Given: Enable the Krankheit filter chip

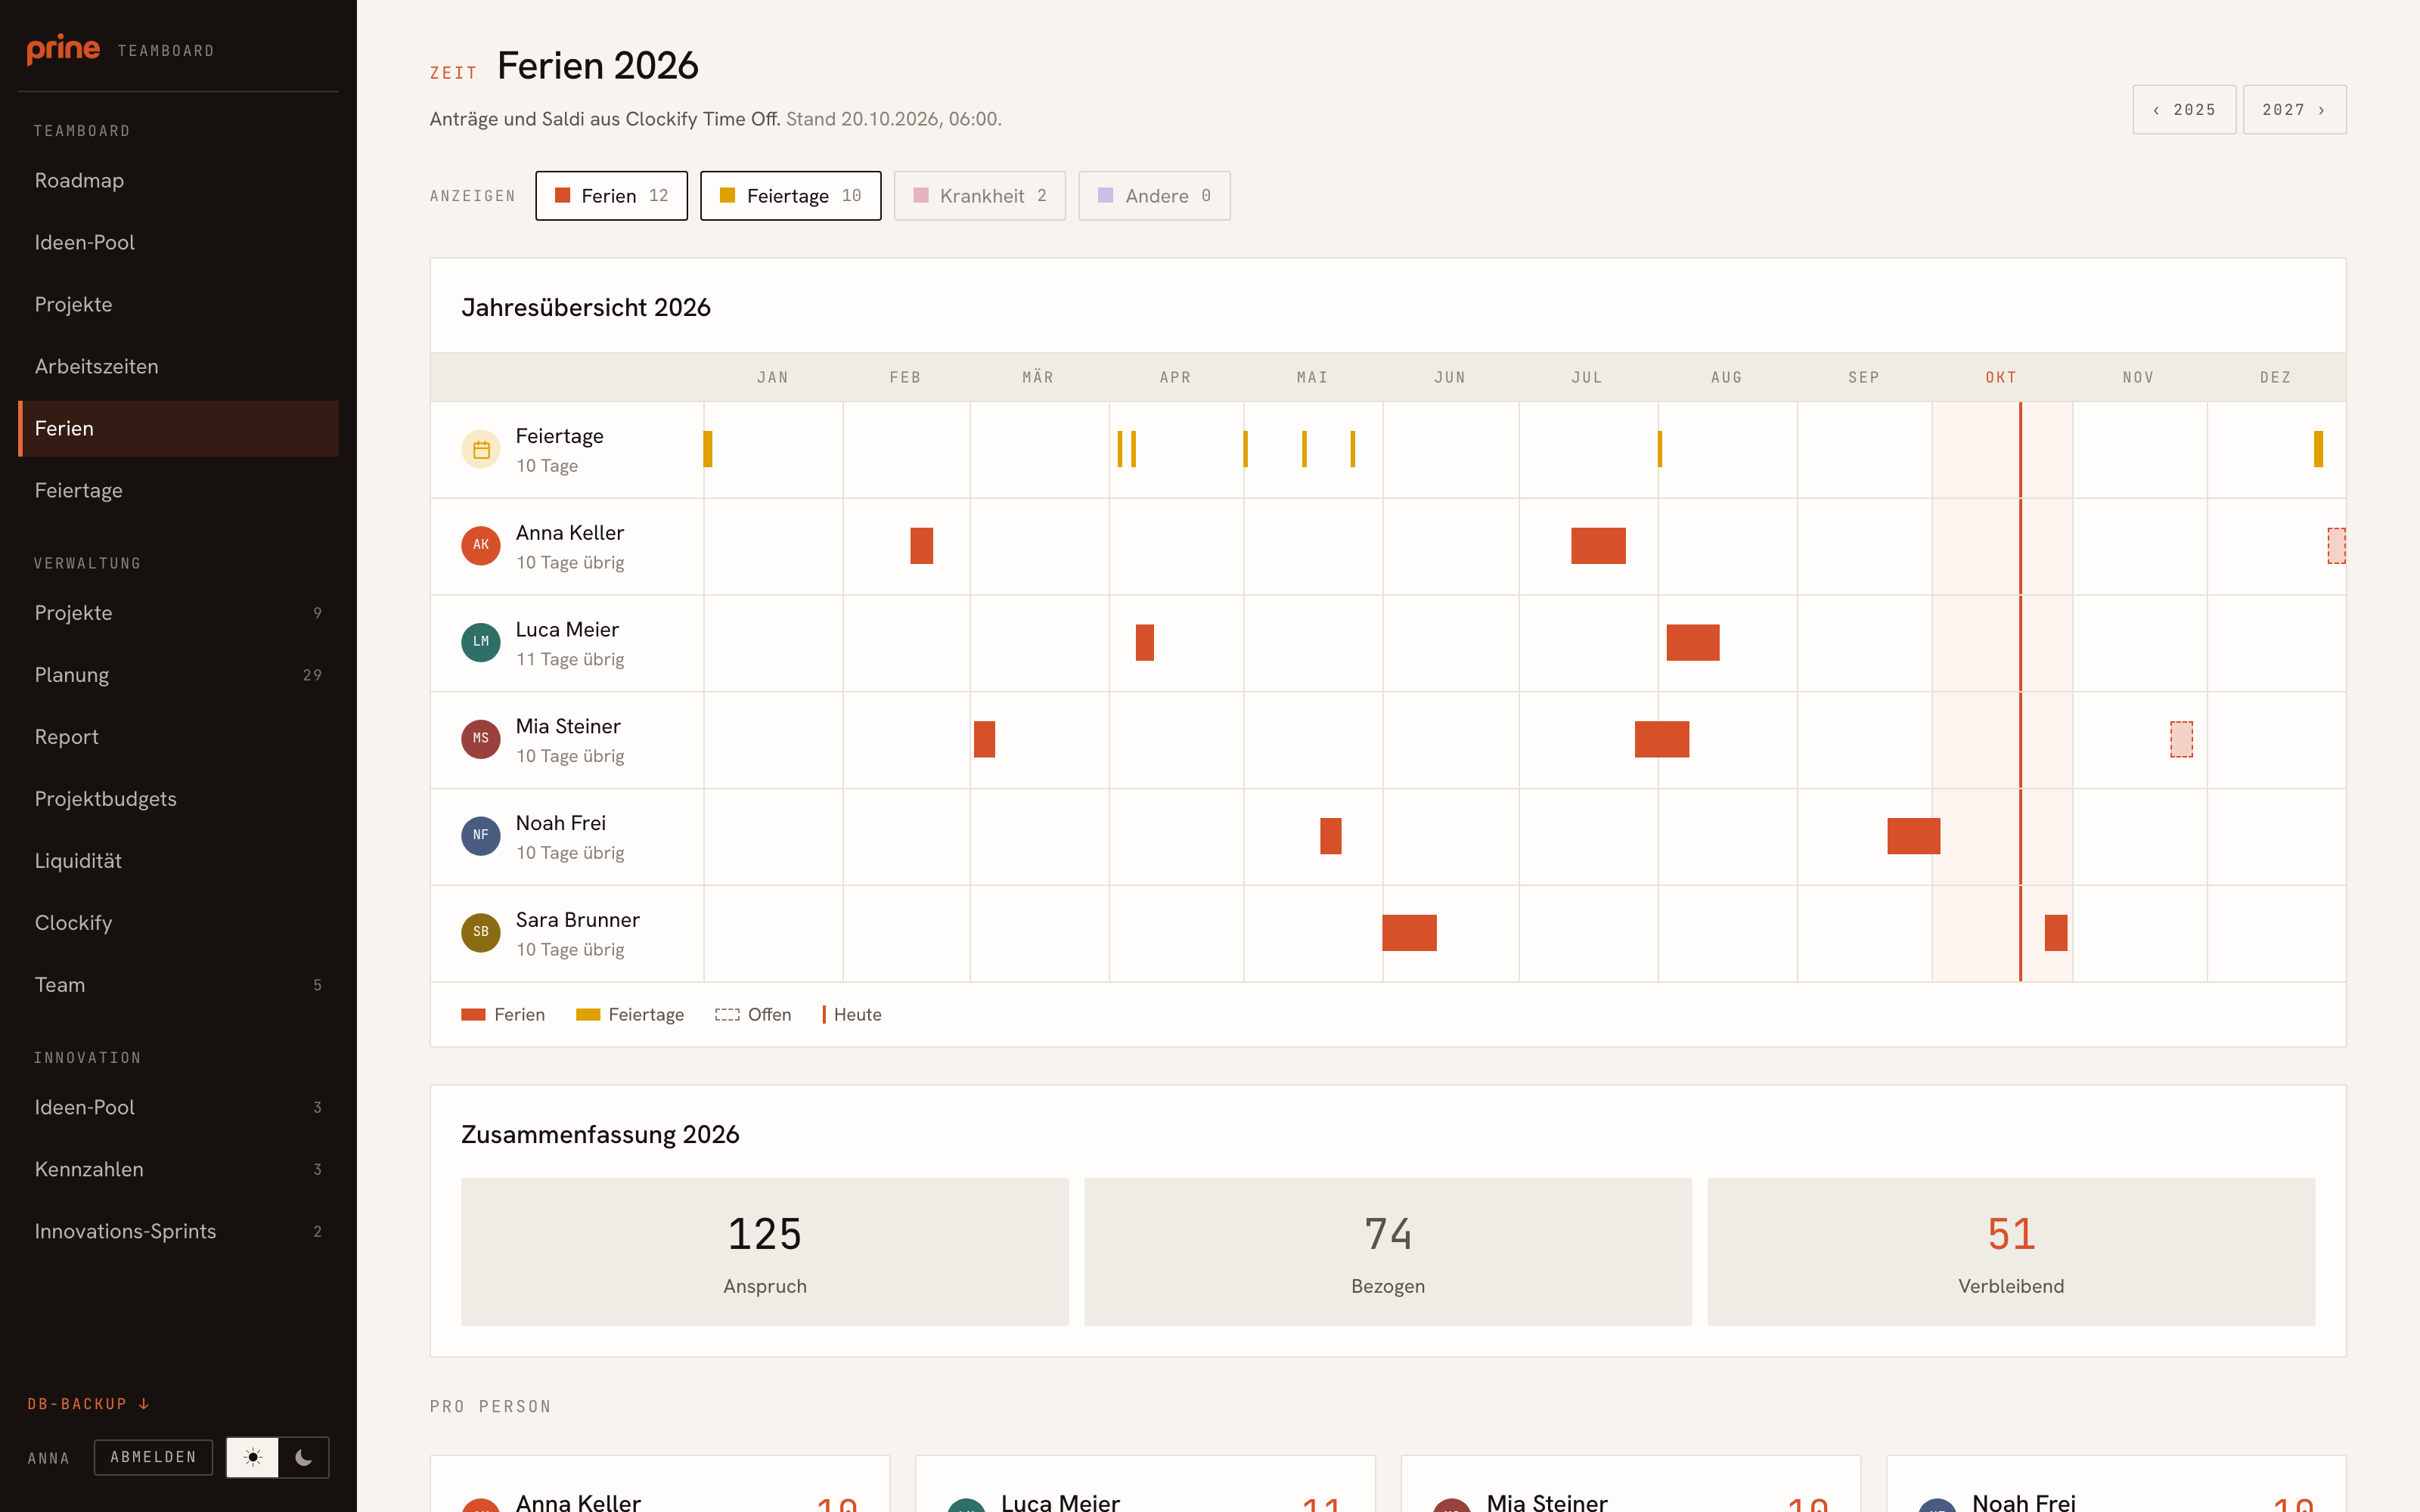Looking at the screenshot, I should coord(979,196).
